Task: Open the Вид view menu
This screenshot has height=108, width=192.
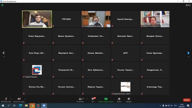Action: [188, 5]
